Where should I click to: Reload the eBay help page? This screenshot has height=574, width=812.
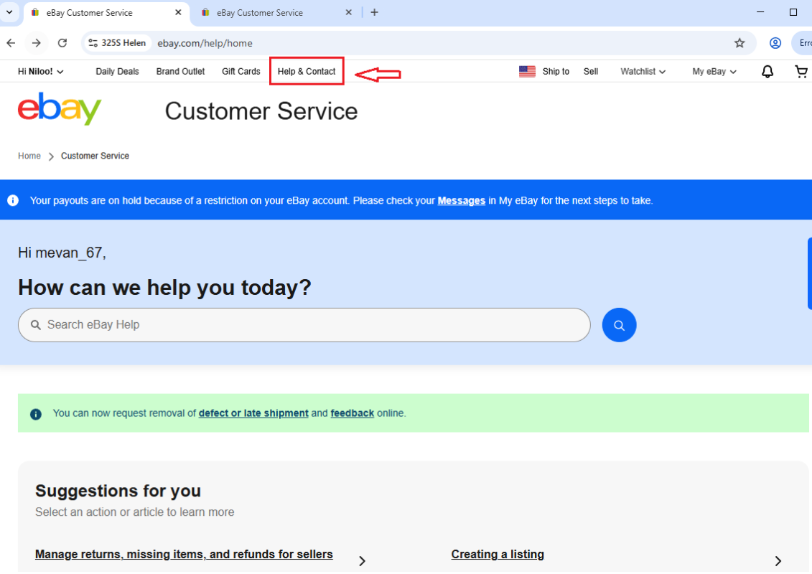pyautogui.click(x=62, y=43)
